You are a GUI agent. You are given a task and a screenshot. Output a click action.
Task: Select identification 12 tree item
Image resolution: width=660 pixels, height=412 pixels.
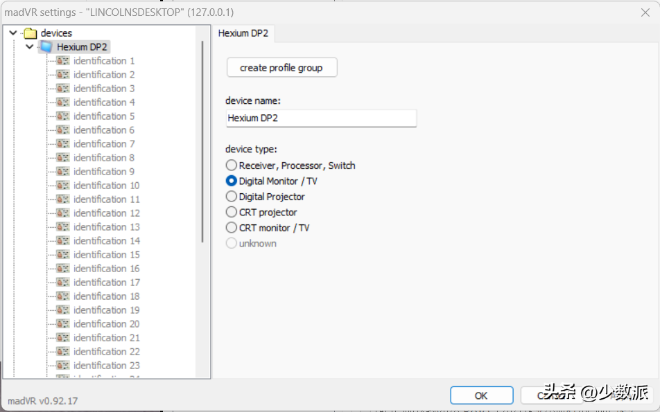pos(106,213)
